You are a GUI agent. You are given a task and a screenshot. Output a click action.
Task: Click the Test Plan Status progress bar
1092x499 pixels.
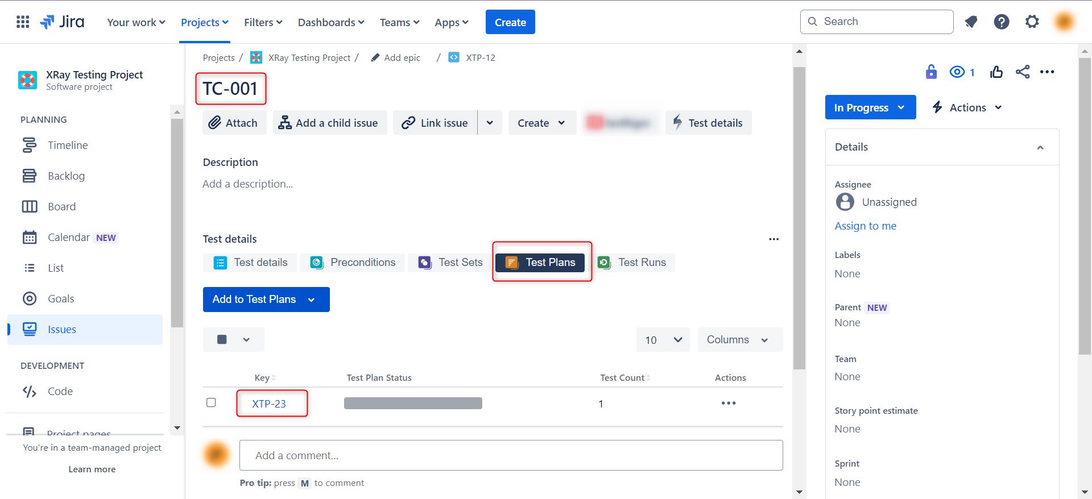point(413,404)
